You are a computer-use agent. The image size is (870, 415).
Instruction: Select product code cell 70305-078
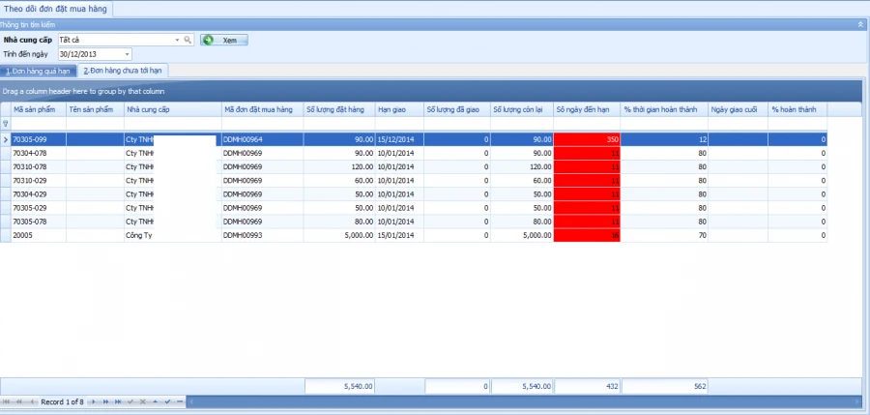click(x=39, y=222)
